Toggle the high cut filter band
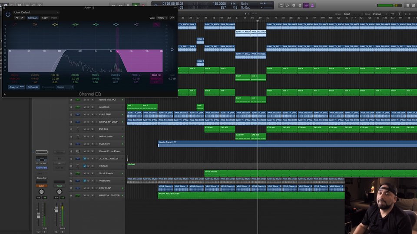The width and height of the screenshot is (417, 234). coord(156,24)
